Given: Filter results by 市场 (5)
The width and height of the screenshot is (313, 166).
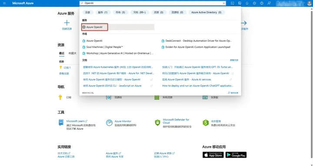Looking at the screenshot, I should (x=120, y=12).
